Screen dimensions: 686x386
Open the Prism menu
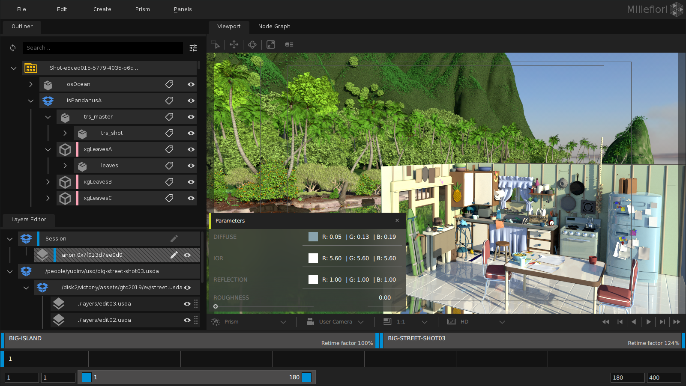(x=143, y=9)
